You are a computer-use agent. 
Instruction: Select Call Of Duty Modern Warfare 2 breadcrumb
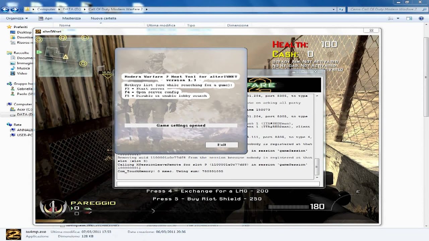[115, 9]
